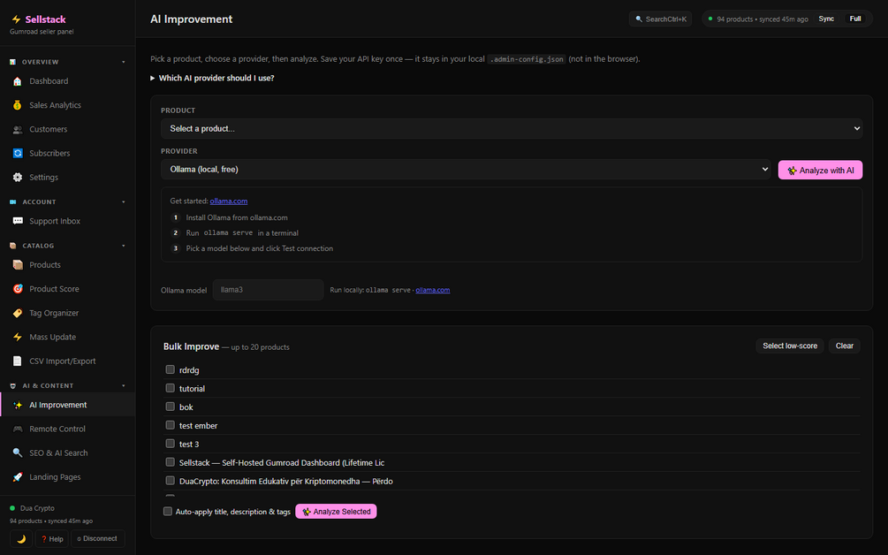Screen dimensions: 888x555
Task: Enable Auto-apply title, description & tags
Action: 168,512
